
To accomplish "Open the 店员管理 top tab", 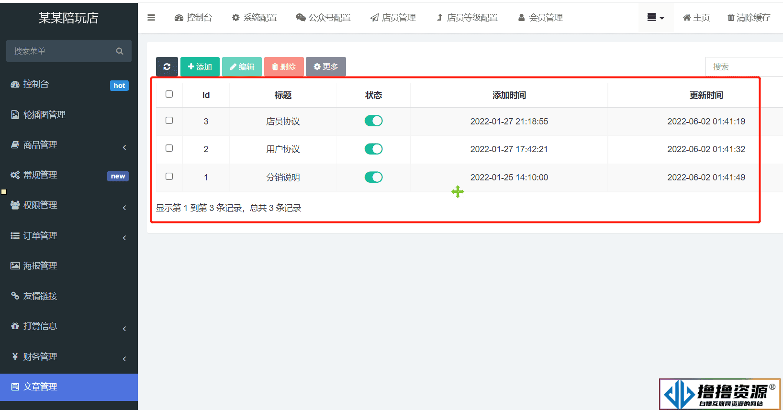I will (x=393, y=18).
